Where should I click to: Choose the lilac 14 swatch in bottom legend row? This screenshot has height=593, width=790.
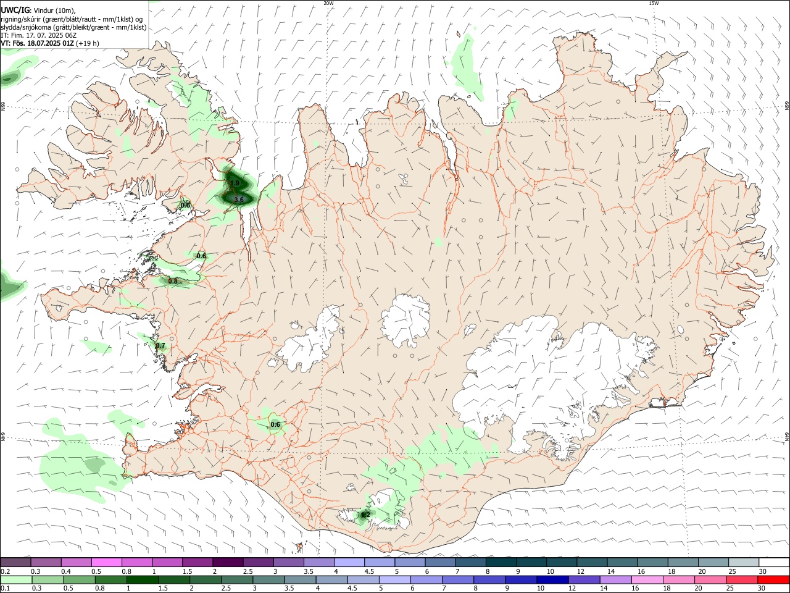click(x=615, y=579)
